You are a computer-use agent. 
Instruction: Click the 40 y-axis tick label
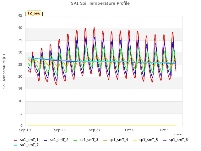(20, 28)
